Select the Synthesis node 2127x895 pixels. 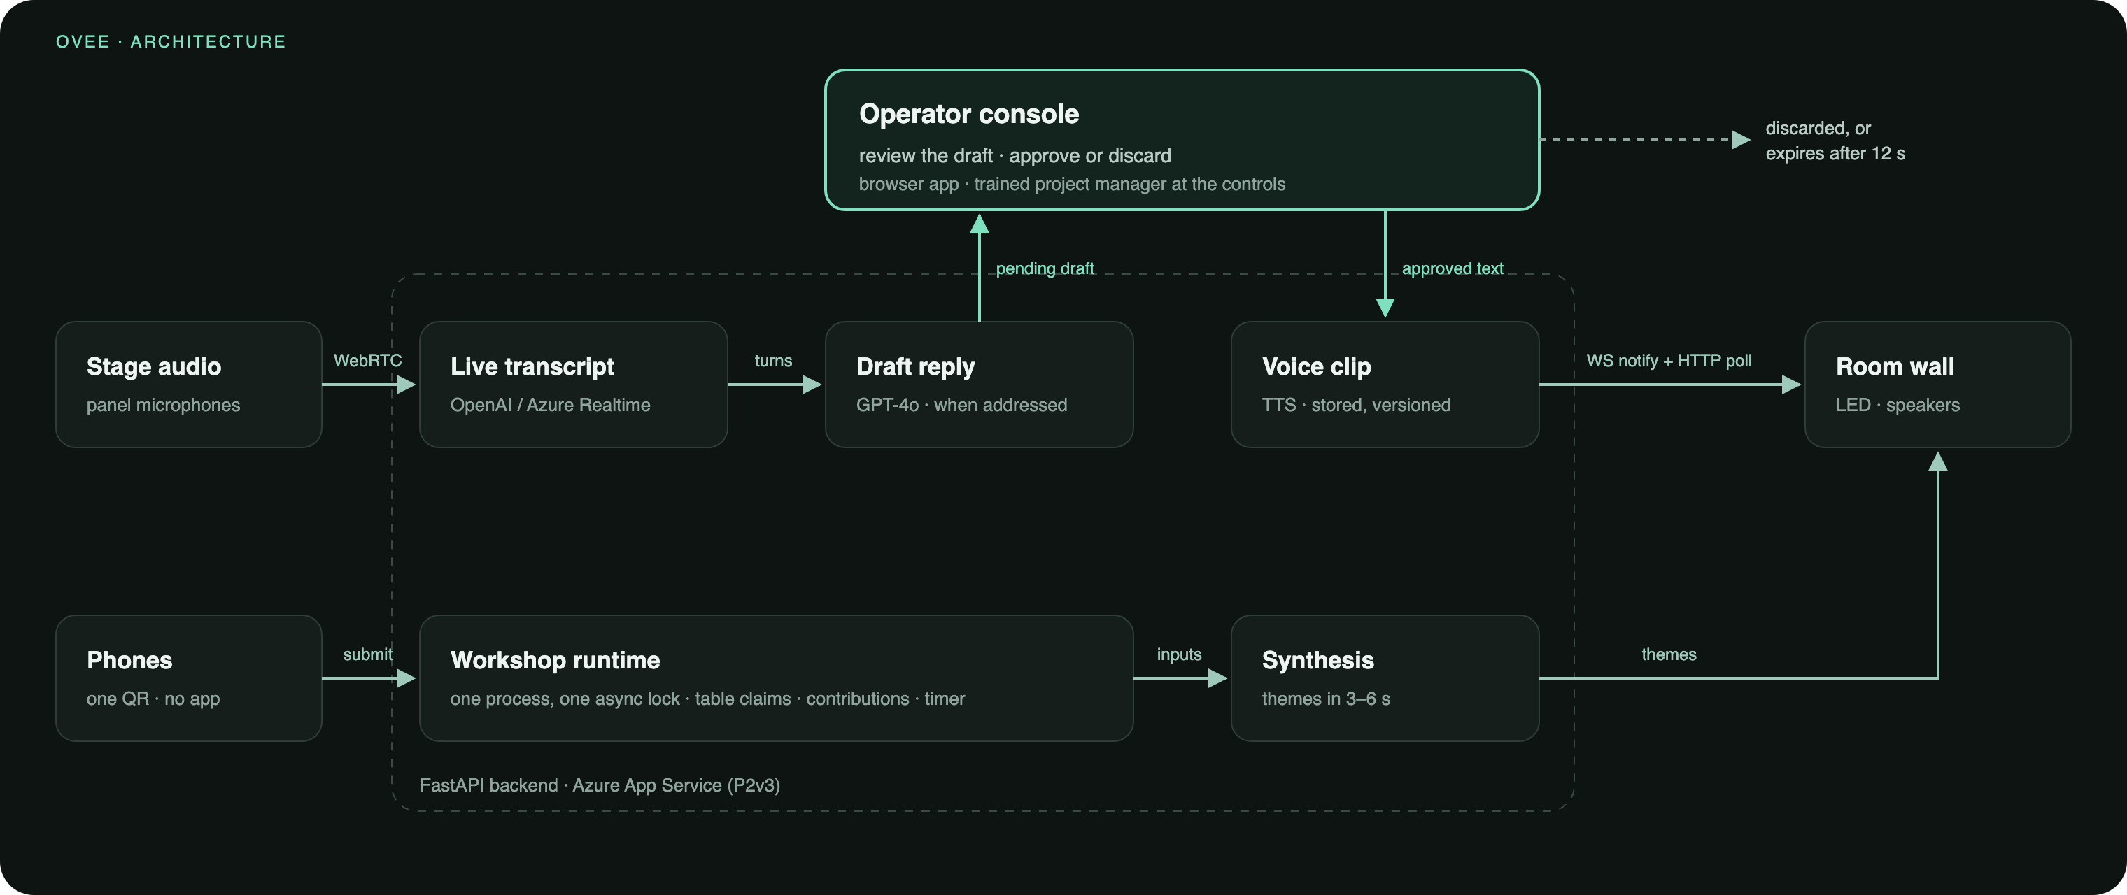click(x=1385, y=678)
